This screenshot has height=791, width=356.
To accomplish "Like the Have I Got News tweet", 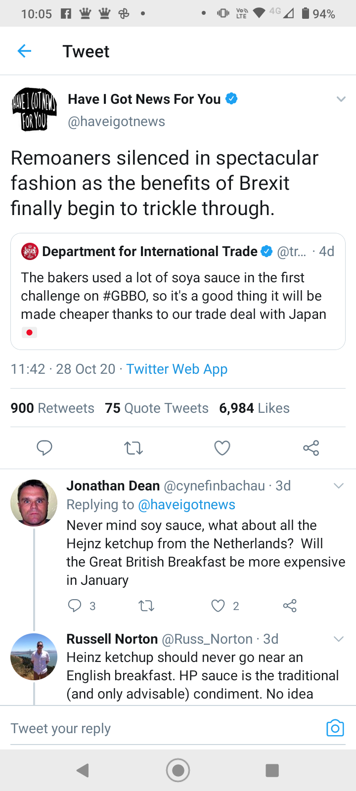I will (222, 448).
